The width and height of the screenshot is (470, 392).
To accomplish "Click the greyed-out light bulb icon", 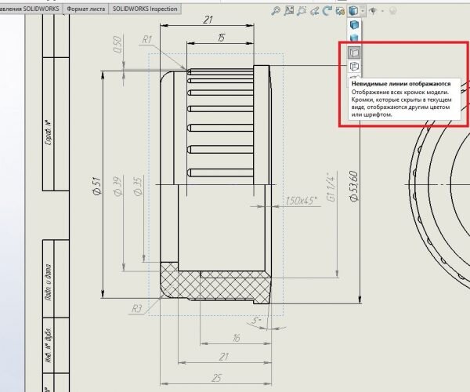I will [x=393, y=11].
